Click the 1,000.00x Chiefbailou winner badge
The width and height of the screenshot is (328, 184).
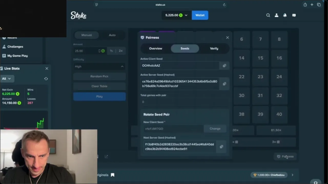[x=269, y=175]
